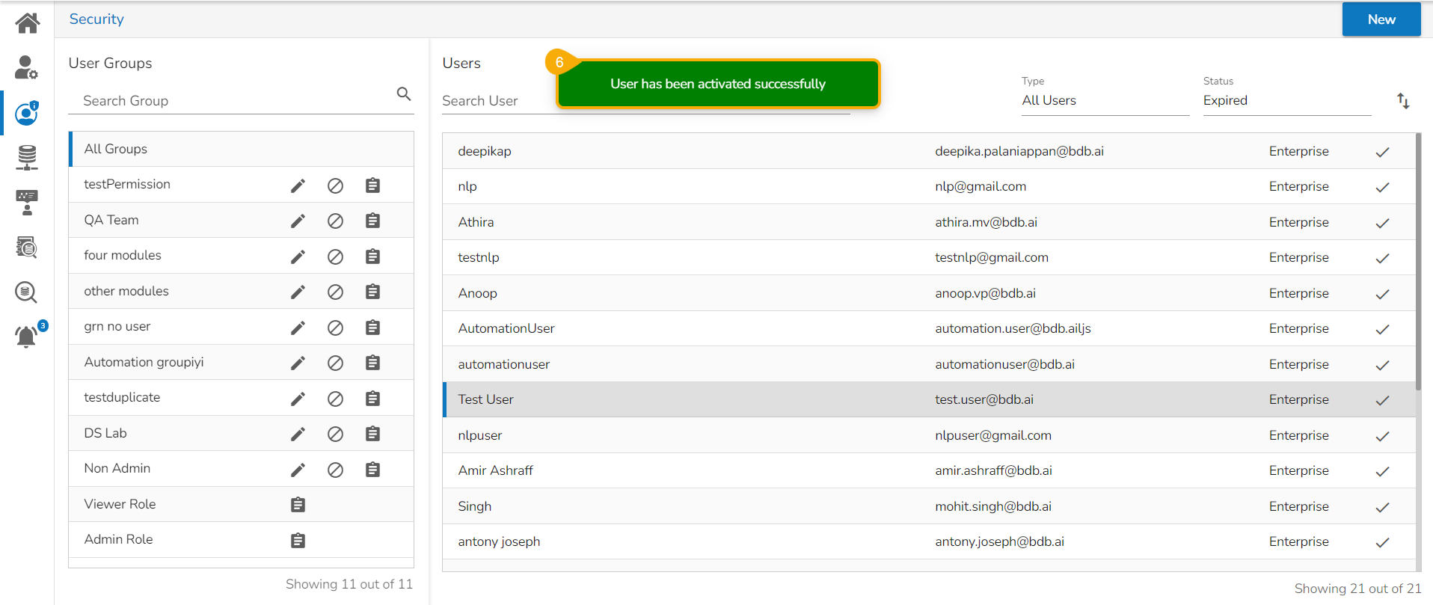Dismiss the user activated success notification
The height and width of the screenshot is (605, 1433).
(717, 84)
